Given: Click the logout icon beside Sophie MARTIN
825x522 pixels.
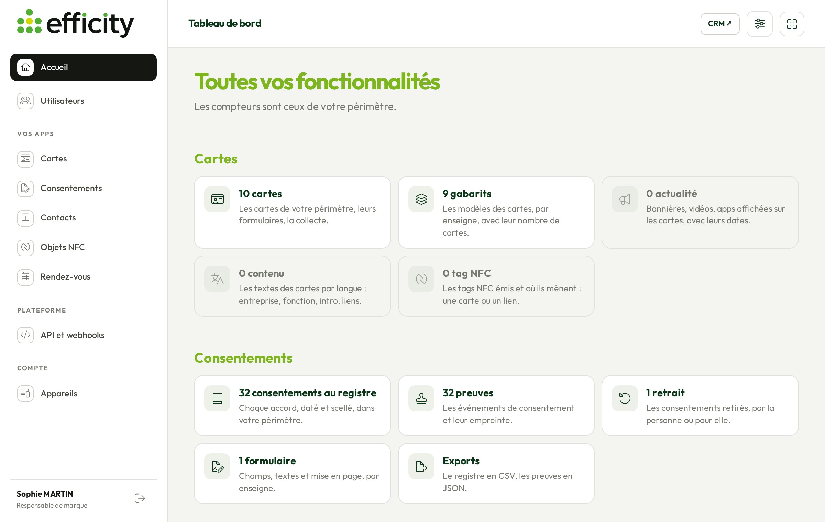Looking at the screenshot, I should (140, 498).
